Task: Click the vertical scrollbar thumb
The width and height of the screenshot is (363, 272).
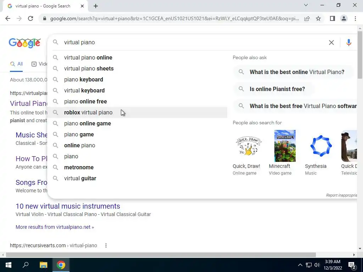Action: click(360, 55)
